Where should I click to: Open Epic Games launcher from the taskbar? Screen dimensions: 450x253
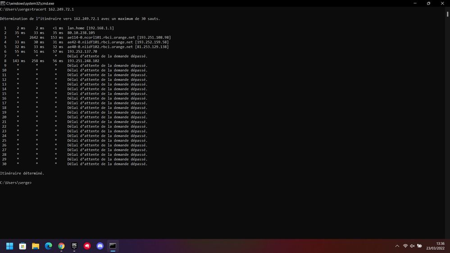(x=74, y=246)
